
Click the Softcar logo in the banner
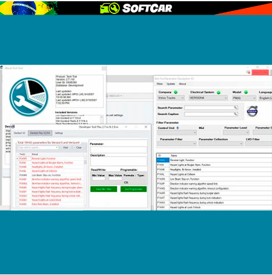coord(136,8)
